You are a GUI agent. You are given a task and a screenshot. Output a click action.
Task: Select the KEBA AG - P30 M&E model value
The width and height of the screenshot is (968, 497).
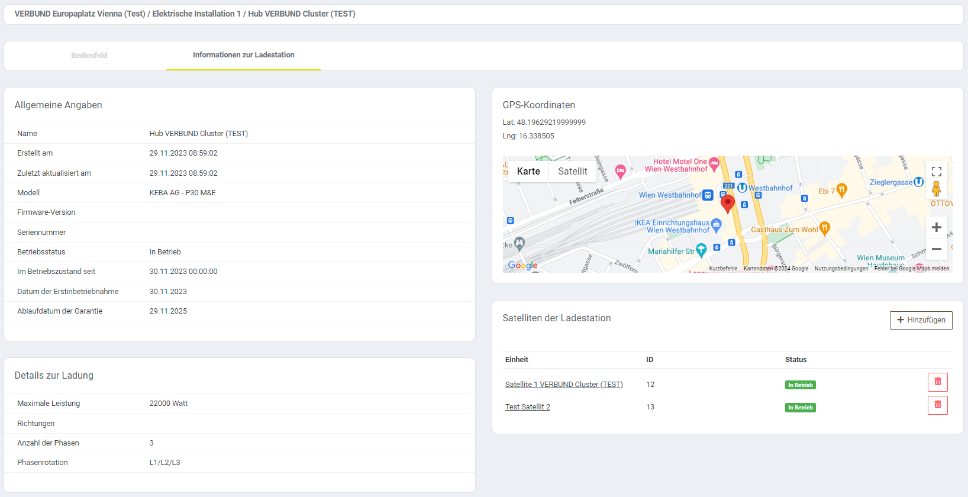(x=183, y=193)
